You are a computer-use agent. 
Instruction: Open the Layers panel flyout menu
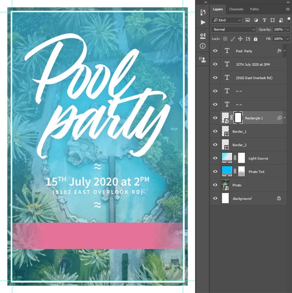288,9
